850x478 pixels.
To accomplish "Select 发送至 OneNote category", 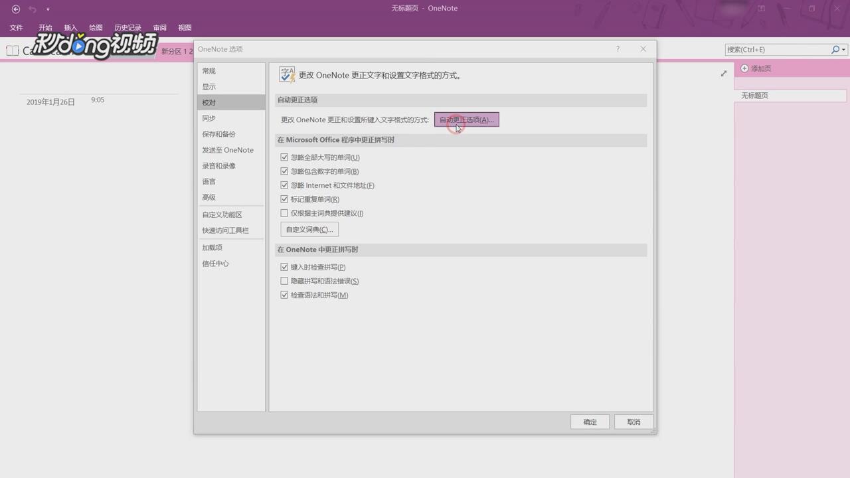I will [231, 150].
